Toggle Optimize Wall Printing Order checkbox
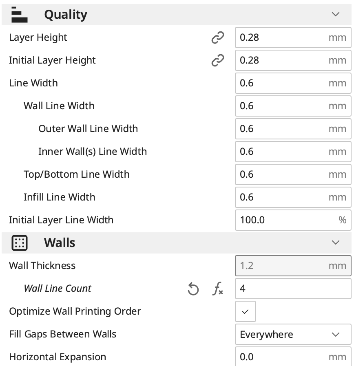Image resolution: width=354 pixels, height=366 pixels. coord(246,311)
